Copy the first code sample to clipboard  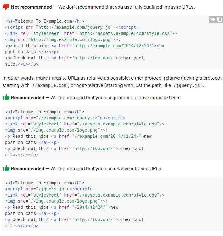click(220, 19)
